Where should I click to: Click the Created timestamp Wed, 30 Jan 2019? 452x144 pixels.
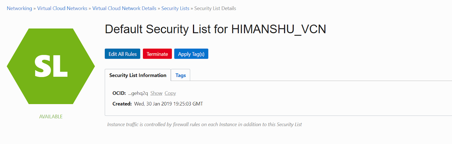pyautogui.click(x=168, y=104)
